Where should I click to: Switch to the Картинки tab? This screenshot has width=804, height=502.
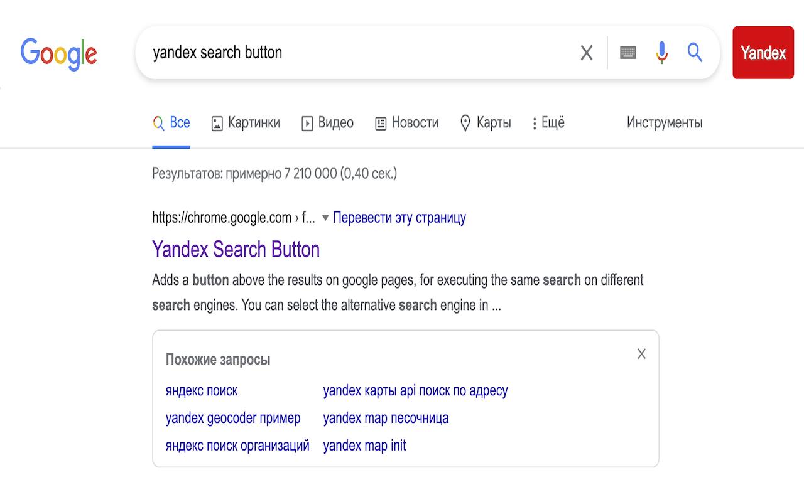(x=246, y=123)
